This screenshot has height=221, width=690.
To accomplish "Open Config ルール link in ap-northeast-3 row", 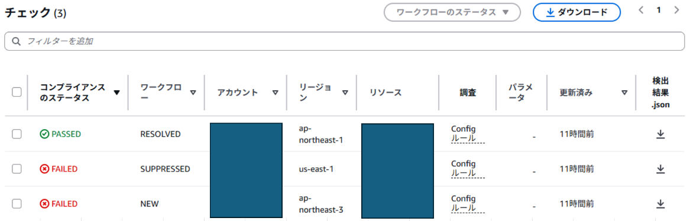I will coord(467,203).
